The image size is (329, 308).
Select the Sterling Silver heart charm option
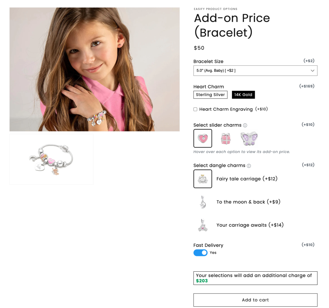pos(210,95)
